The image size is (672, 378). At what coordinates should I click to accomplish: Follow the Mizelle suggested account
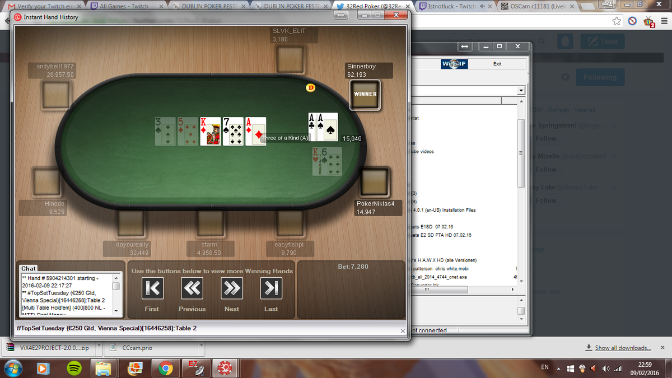[545, 170]
